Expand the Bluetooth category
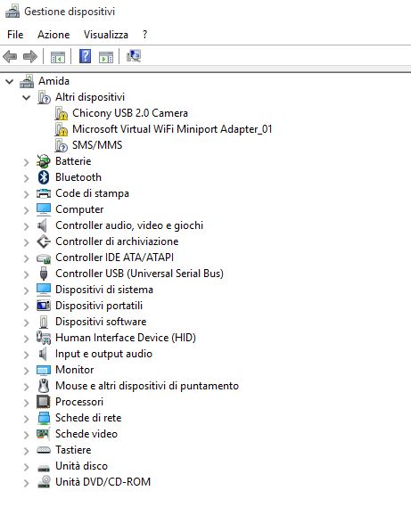This screenshot has height=507, width=411. pos(27,178)
